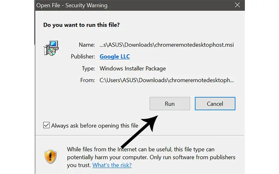The height and width of the screenshot is (174, 279).
Task: Click the Always ask before opening label text
Action: tap(95, 126)
